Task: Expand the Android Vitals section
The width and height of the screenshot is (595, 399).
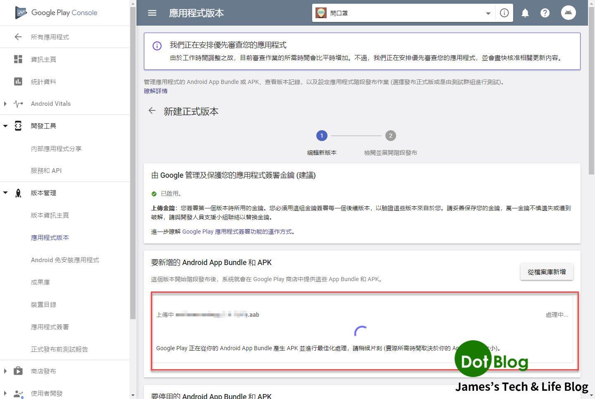Action: coord(5,104)
